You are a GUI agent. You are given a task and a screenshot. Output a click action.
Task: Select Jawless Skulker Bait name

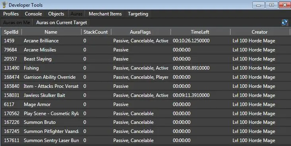click(45, 95)
